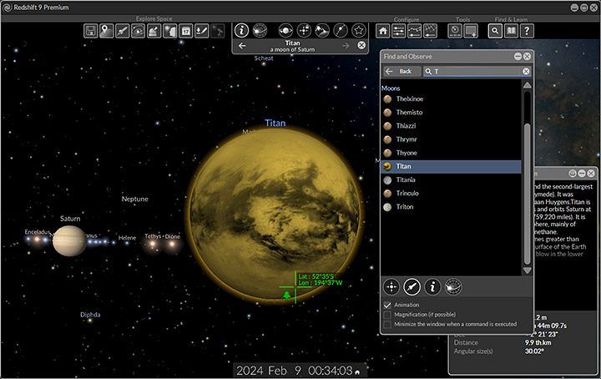The image size is (601, 379).
Task: Click the sky globe icon in Titan bar
Action: [x=260, y=30]
